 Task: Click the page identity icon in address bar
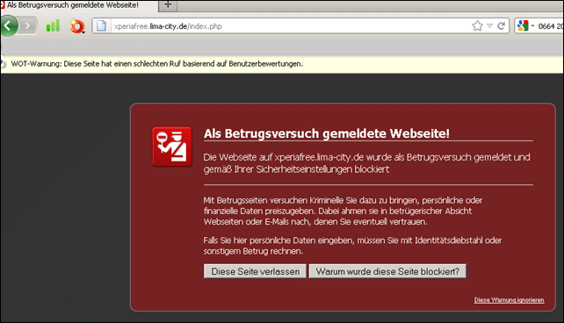click(x=101, y=25)
